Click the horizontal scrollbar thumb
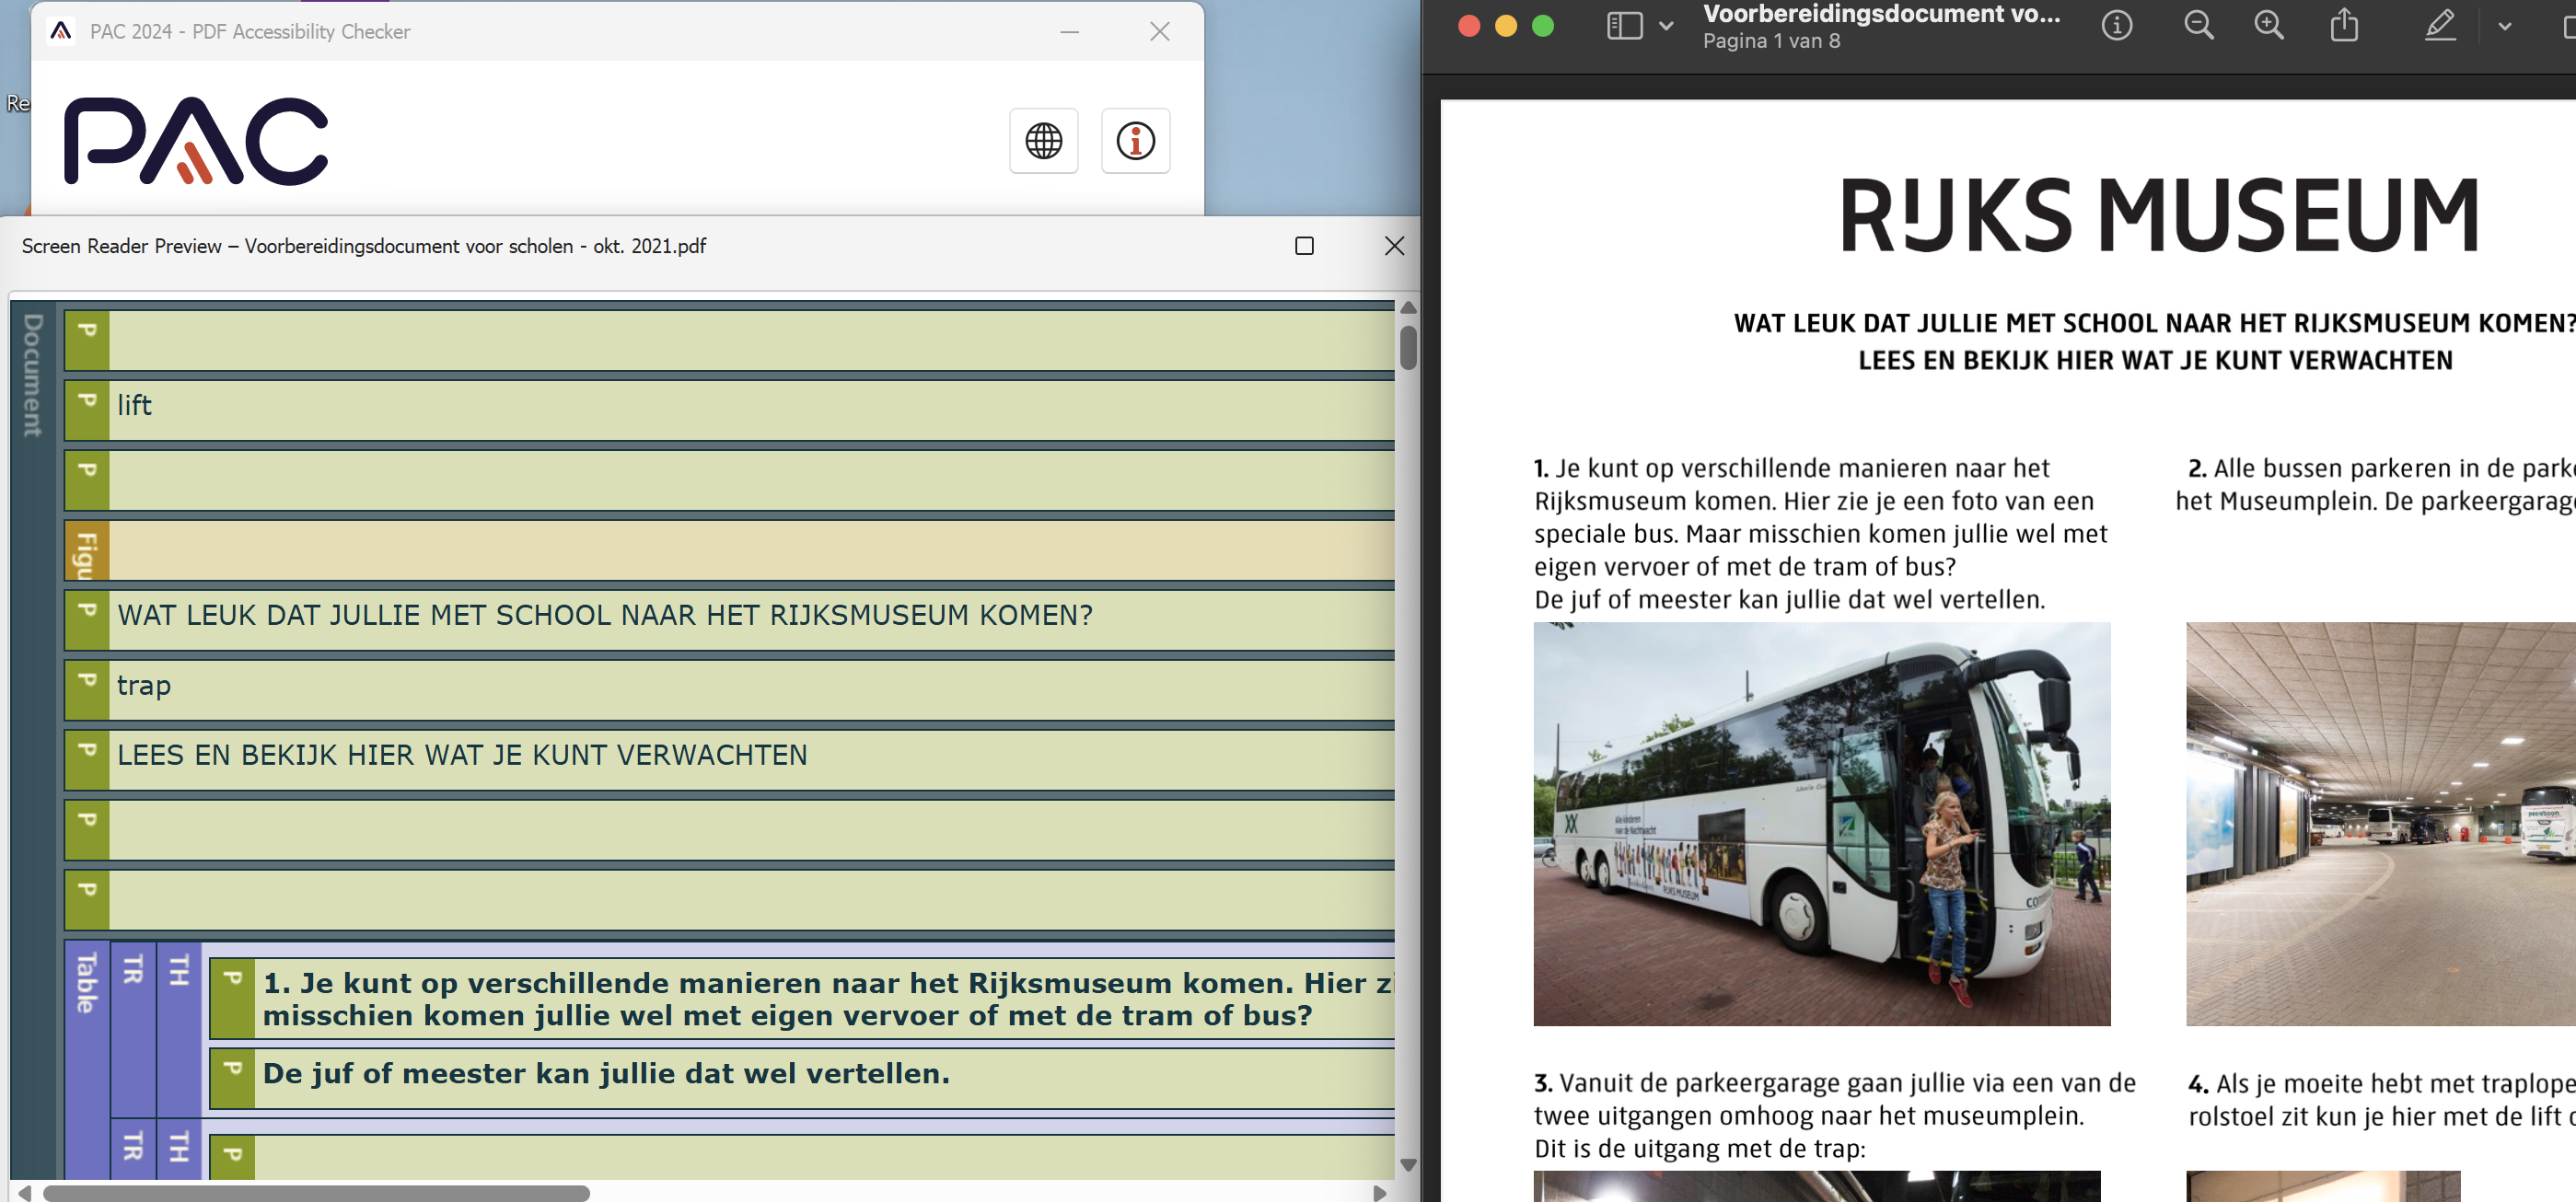Screen dimensions: 2576x1202 click(316, 1193)
